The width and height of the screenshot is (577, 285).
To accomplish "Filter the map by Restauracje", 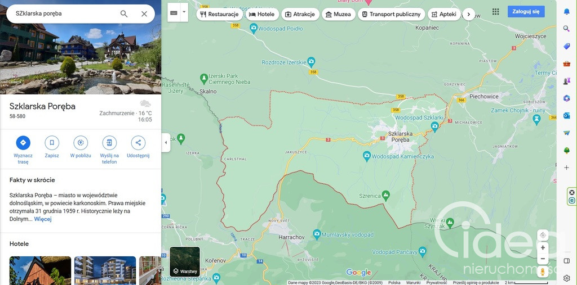I will [220, 14].
